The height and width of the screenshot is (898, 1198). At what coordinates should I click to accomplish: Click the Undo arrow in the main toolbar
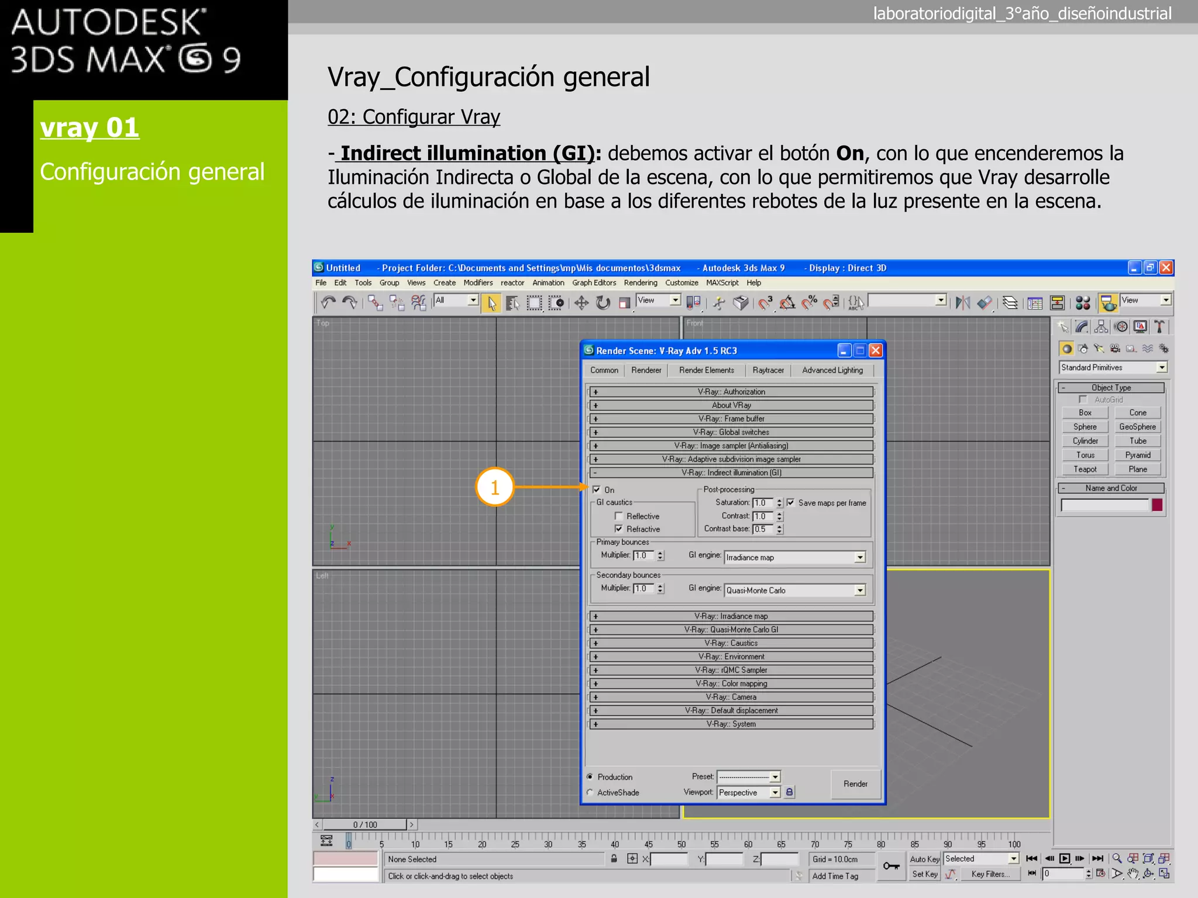pos(328,302)
